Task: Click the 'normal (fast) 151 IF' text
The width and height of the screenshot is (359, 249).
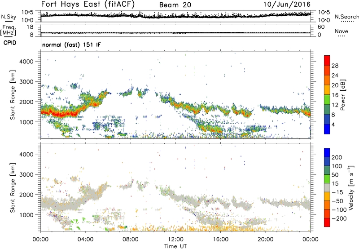Action: [x=71, y=44]
